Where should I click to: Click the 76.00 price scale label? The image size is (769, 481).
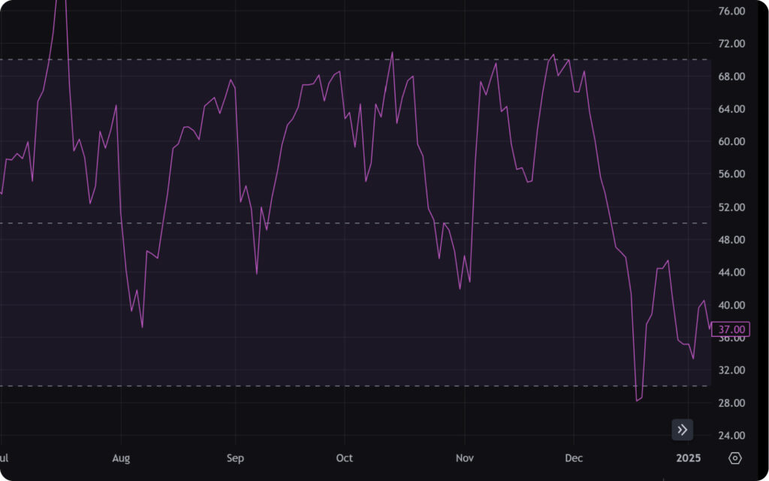coord(731,11)
